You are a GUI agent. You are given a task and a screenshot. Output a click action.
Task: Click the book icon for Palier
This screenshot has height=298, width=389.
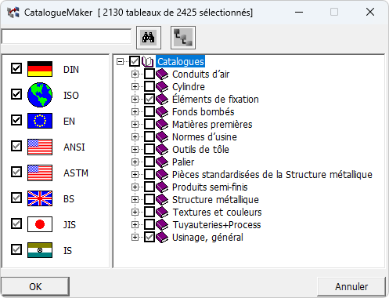tap(162, 162)
